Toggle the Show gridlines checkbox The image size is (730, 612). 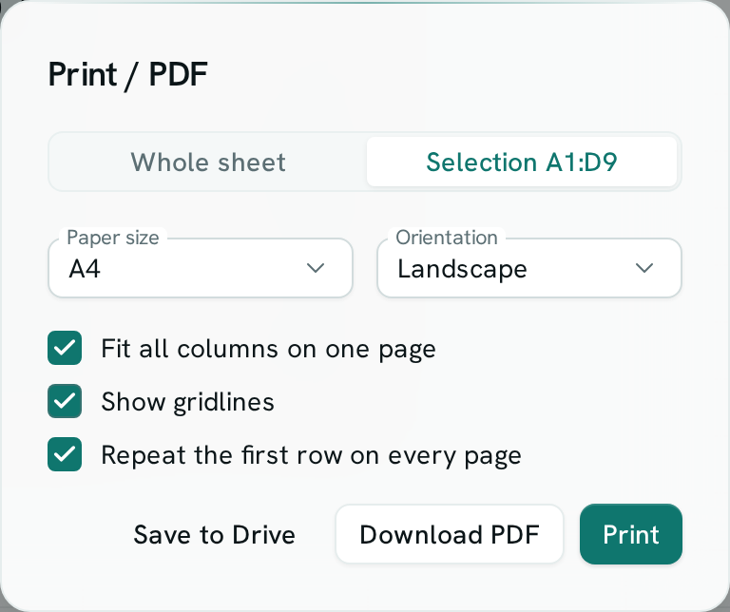(x=65, y=401)
